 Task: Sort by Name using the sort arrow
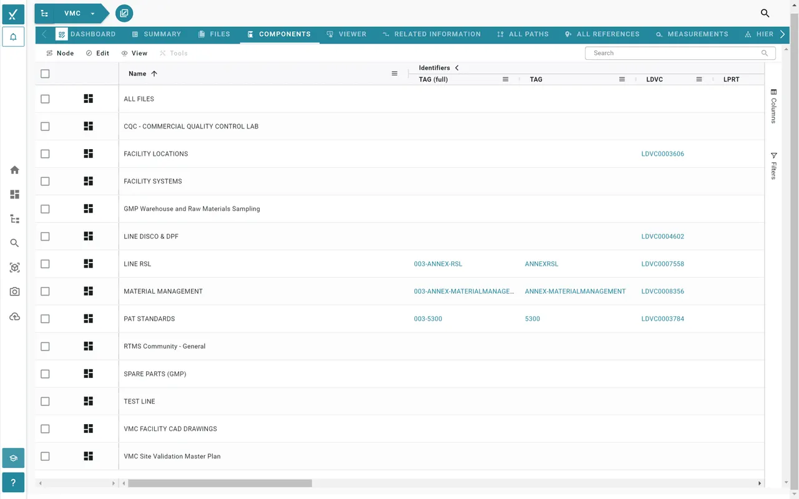[x=154, y=73]
